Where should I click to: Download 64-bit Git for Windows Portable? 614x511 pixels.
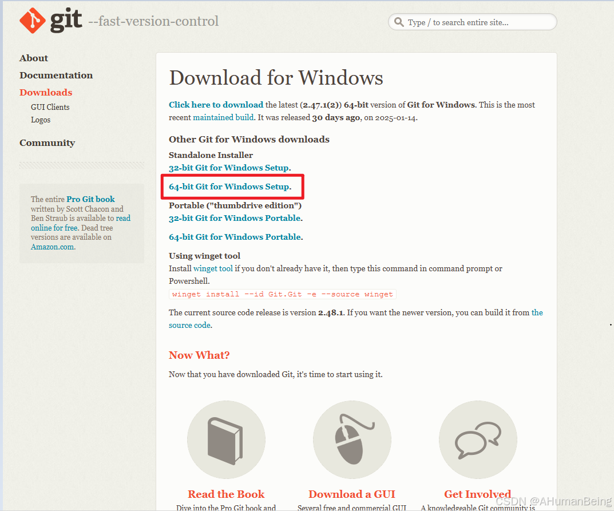click(235, 237)
